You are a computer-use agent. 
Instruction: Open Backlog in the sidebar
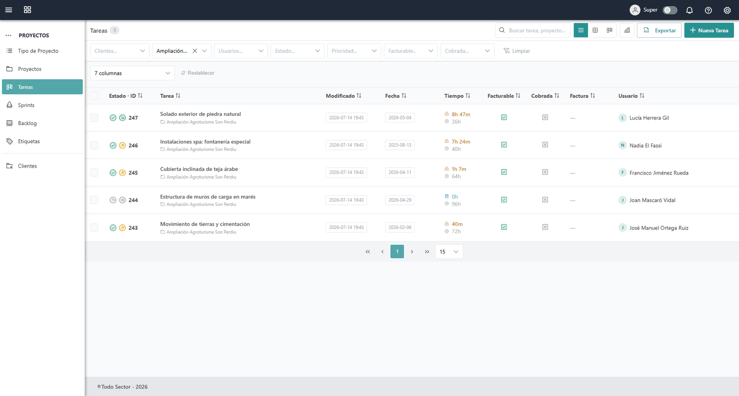point(42,123)
